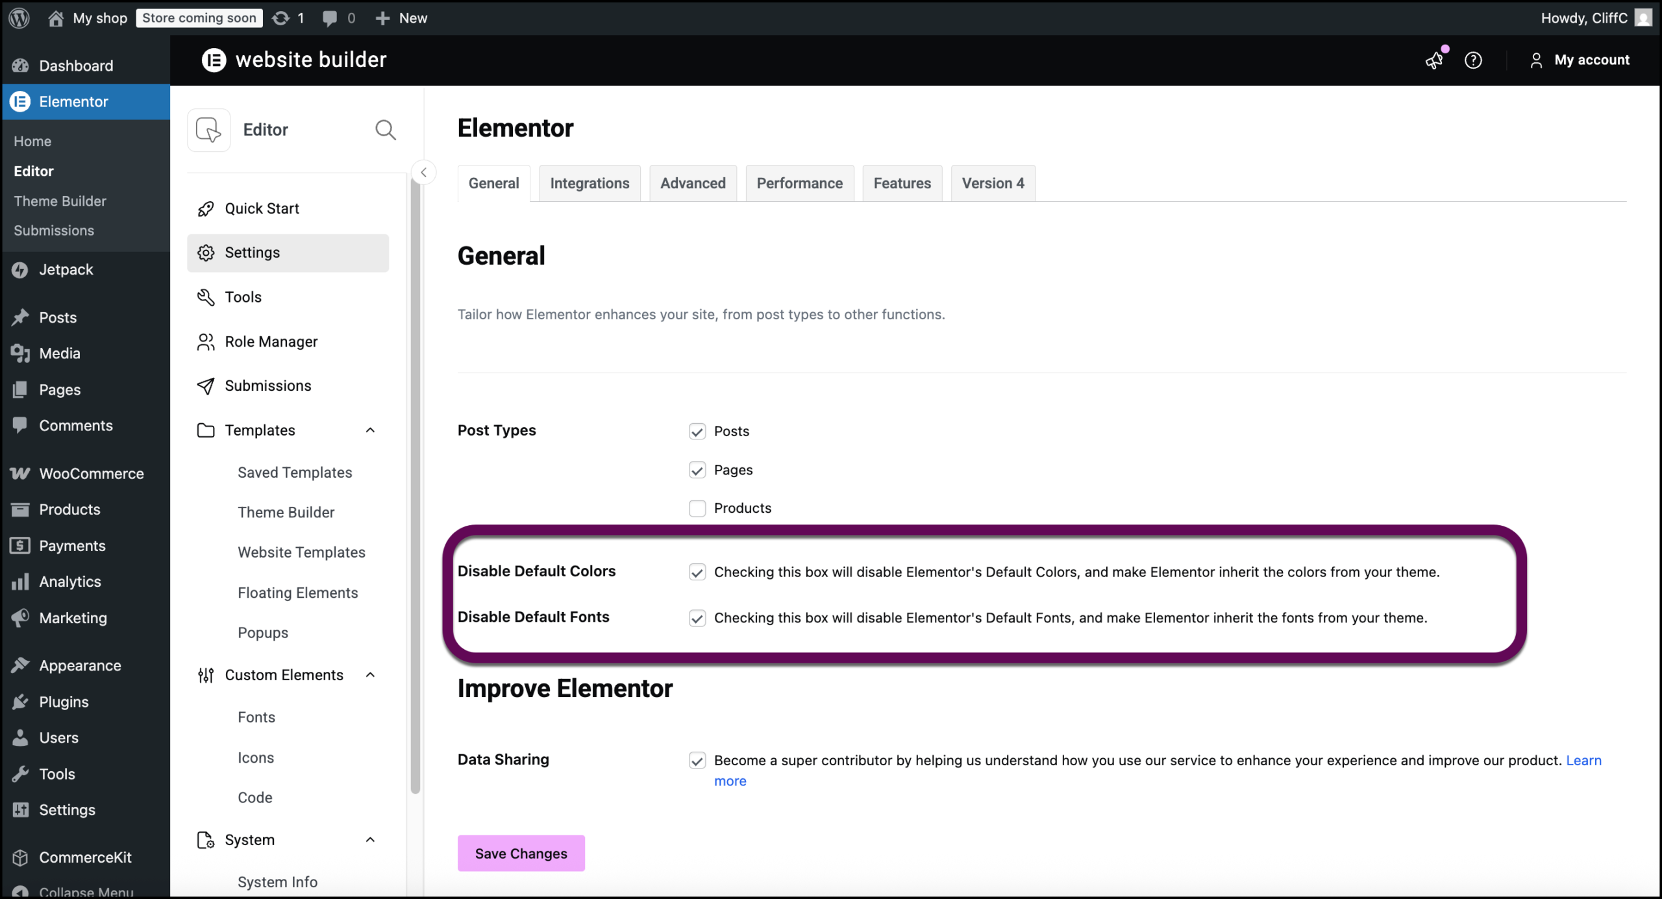Image resolution: width=1662 pixels, height=899 pixels.
Task: Open the announcements megaphone icon
Action: click(x=1435, y=60)
